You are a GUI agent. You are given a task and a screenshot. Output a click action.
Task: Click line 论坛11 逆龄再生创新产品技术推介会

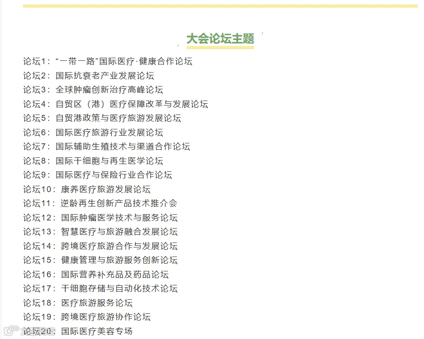(100, 203)
